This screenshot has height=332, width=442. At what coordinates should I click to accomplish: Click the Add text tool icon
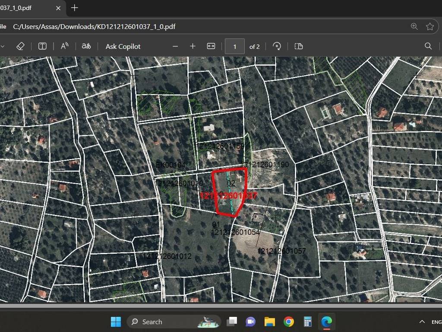(x=42, y=46)
